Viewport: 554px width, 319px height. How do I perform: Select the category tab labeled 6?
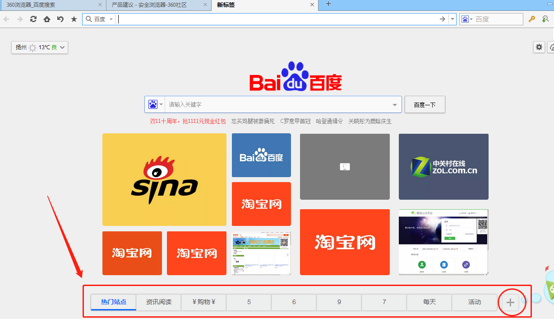coord(294,302)
